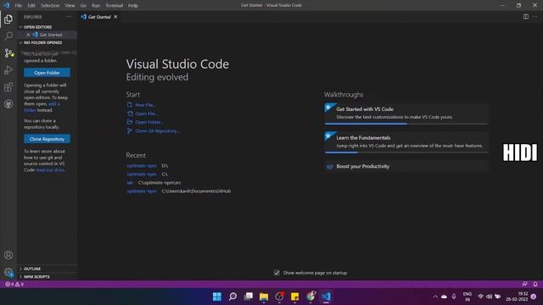Screen dimensions: 543x305
Task: Open Windows taskbar search
Action: [232, 297]
